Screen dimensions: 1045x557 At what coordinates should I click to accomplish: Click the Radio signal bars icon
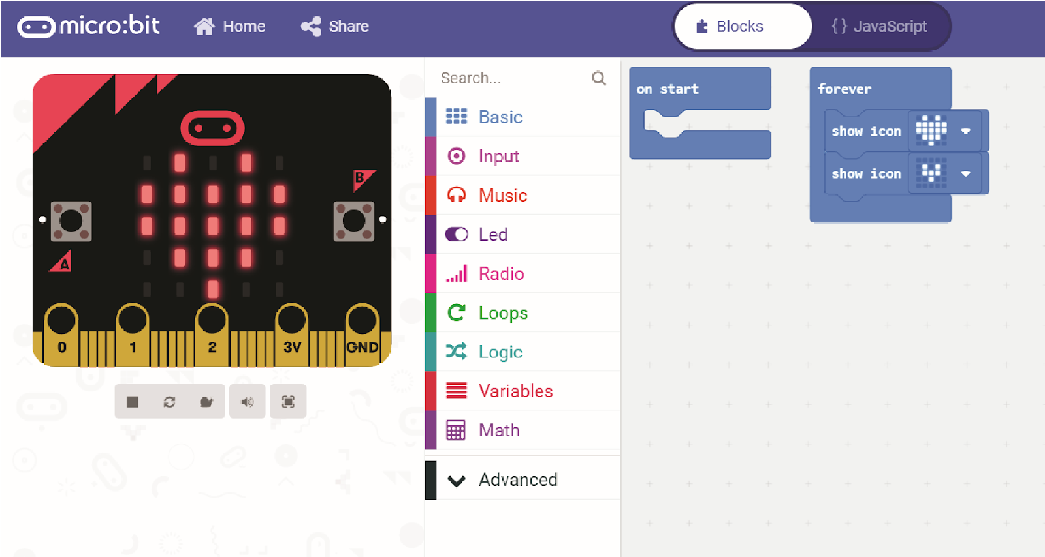[457, 274]
